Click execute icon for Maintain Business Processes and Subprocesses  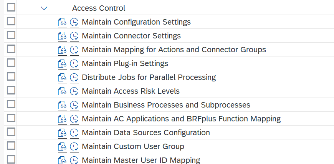pyautogui.click(x=74, y=105)
